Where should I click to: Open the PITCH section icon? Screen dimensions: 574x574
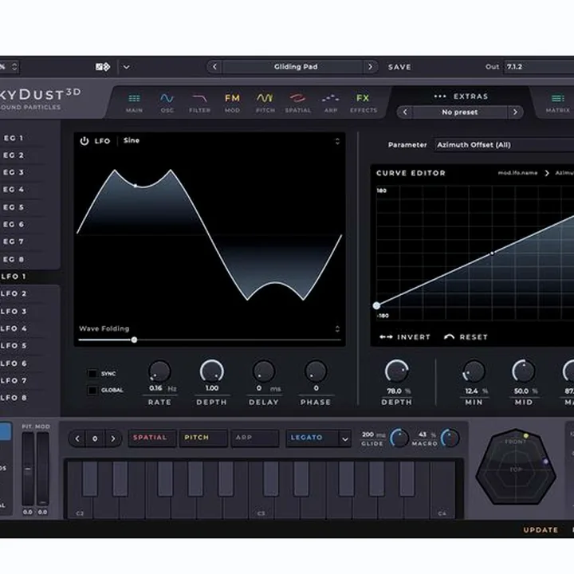point(265,98)
